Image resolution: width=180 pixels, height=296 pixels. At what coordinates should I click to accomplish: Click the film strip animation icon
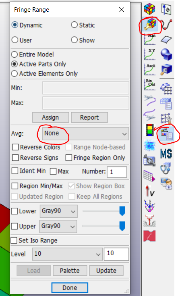[149, 130]
